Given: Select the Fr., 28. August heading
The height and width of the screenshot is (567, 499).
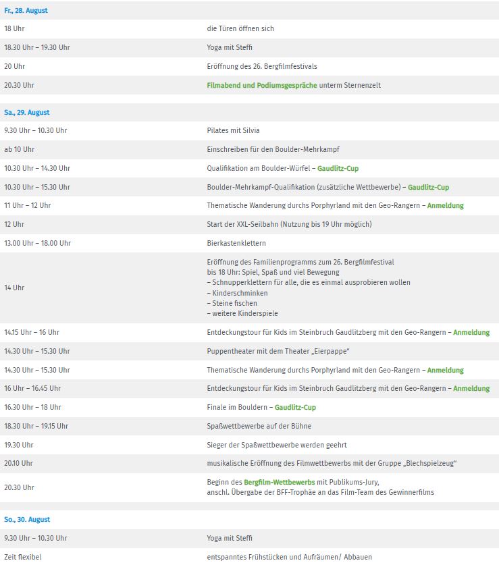Looking at the screenshot, I should pyautogui.click(x=26, y=11).
